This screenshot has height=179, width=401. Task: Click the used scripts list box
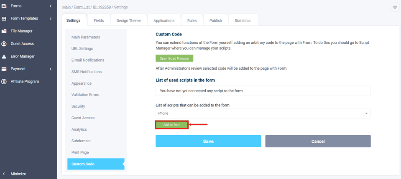pos(263,91)
